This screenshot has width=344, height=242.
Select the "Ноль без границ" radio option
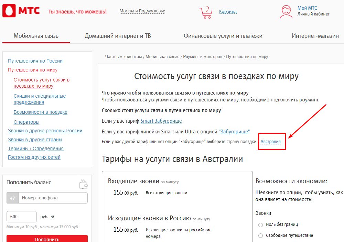(260, 224)
